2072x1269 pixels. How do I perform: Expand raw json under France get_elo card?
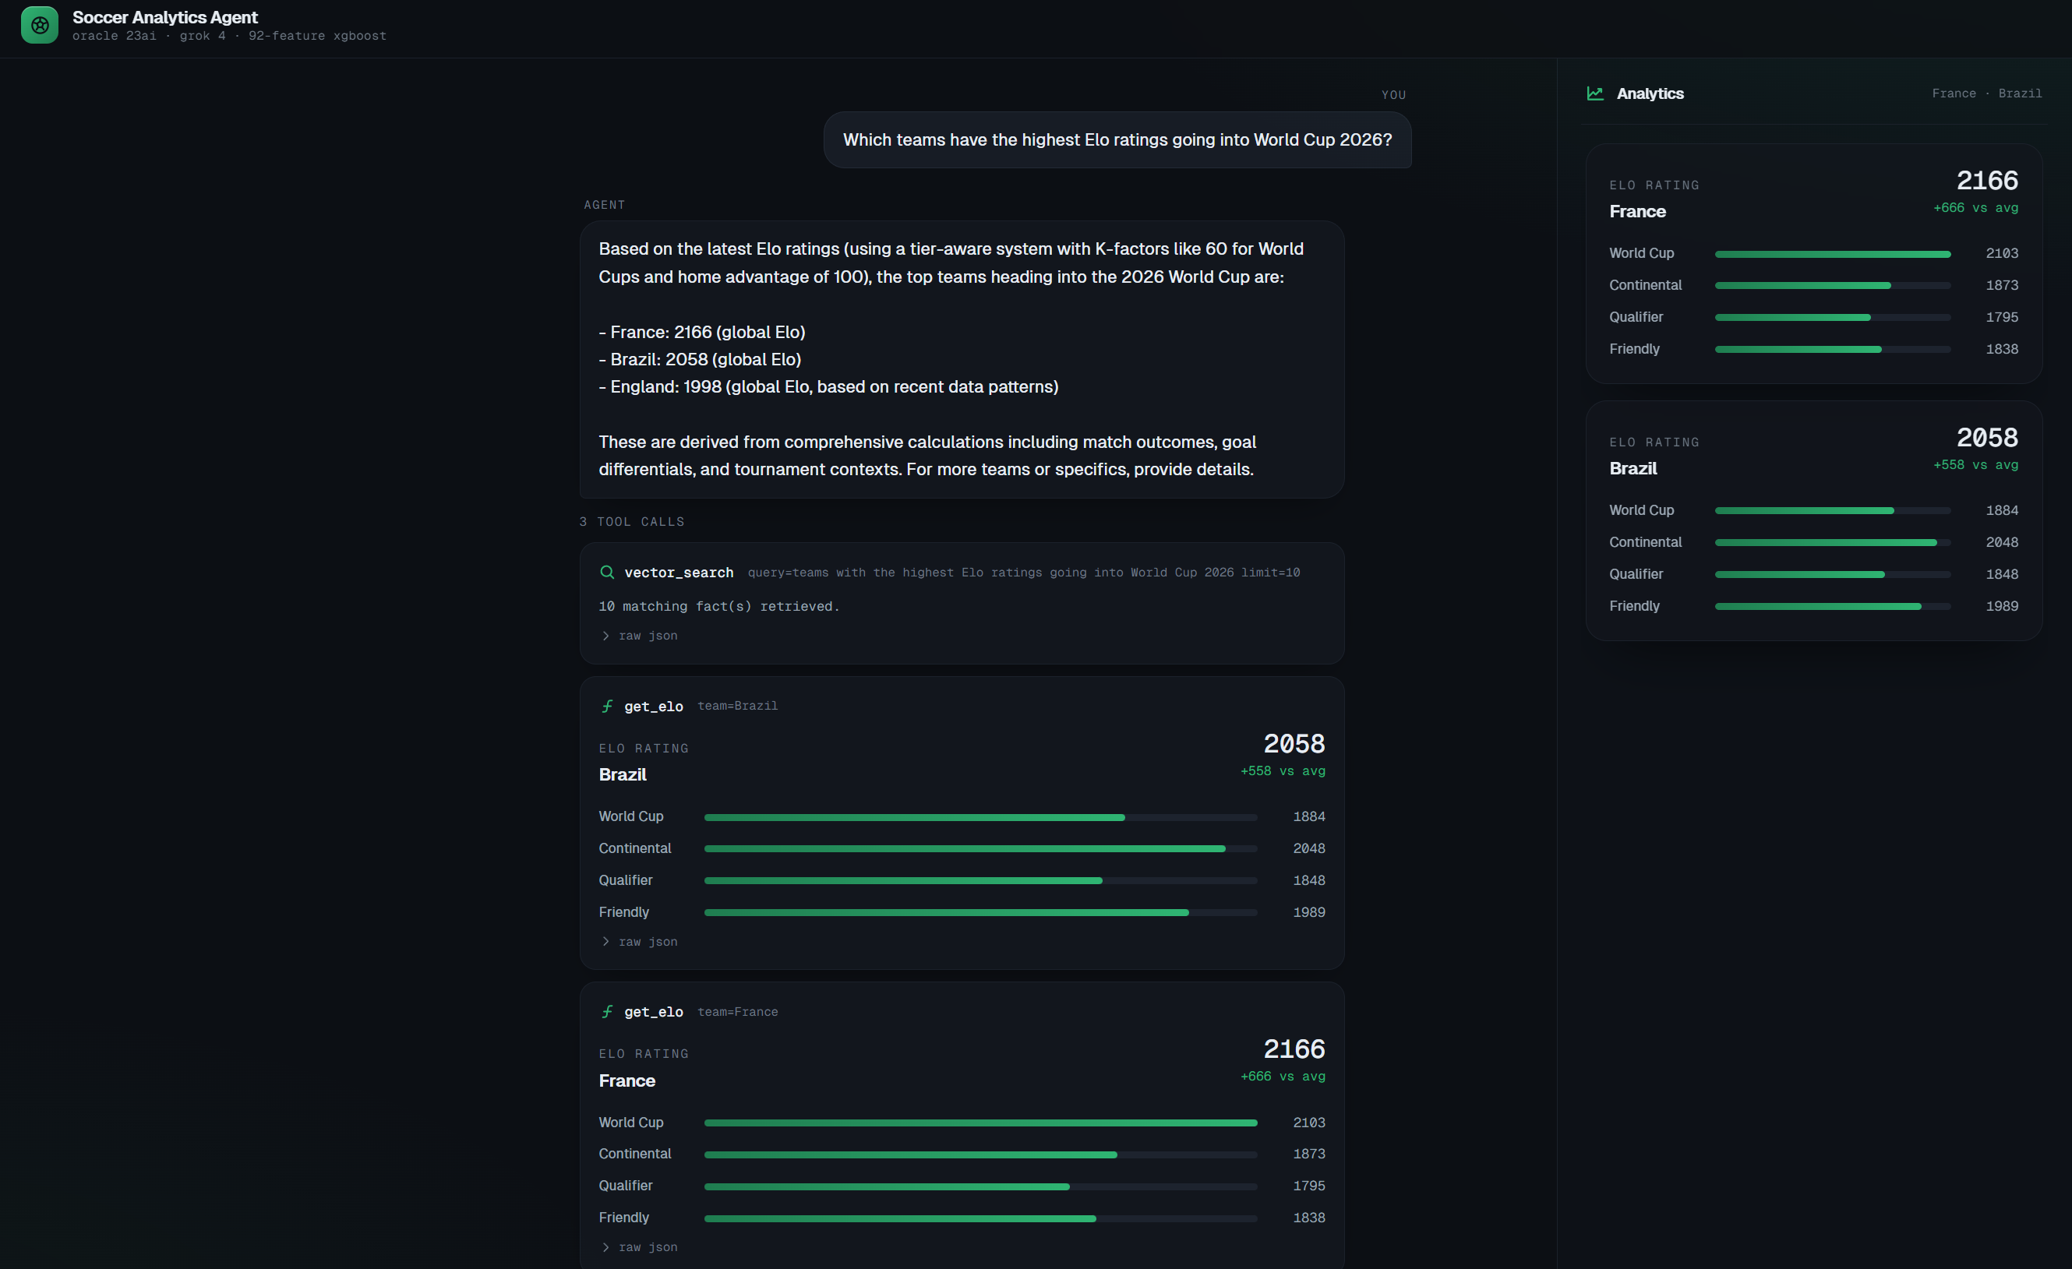pos(640,1247)
